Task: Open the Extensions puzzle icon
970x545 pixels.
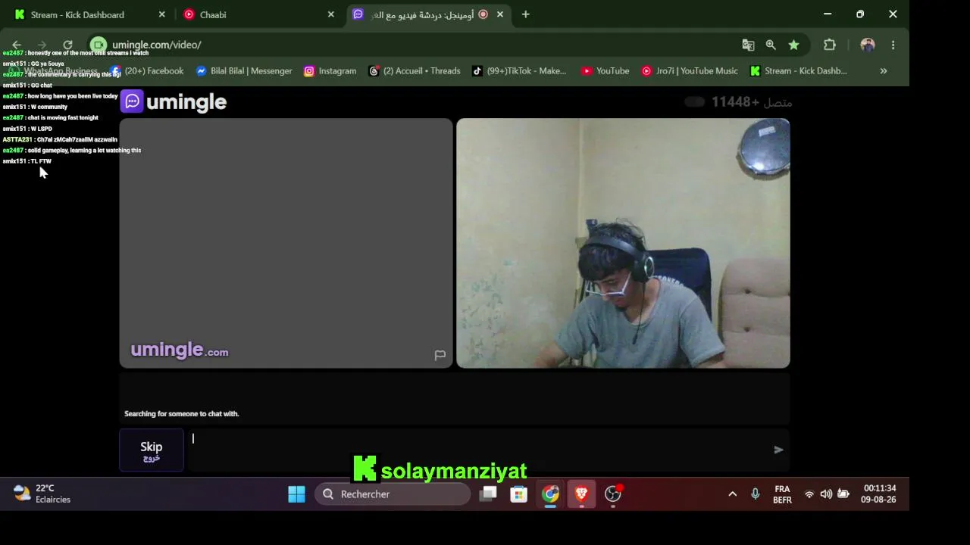Action: 830,45
